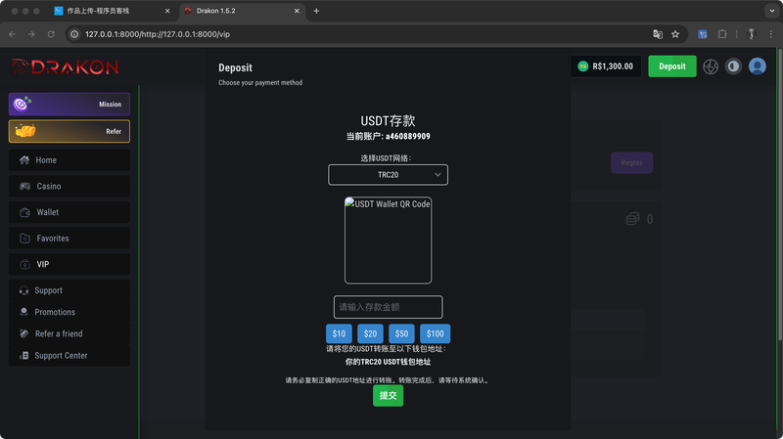The image size is (783, 439).
Task: Bookmark this page with the star icon
Action: [675, 34]
